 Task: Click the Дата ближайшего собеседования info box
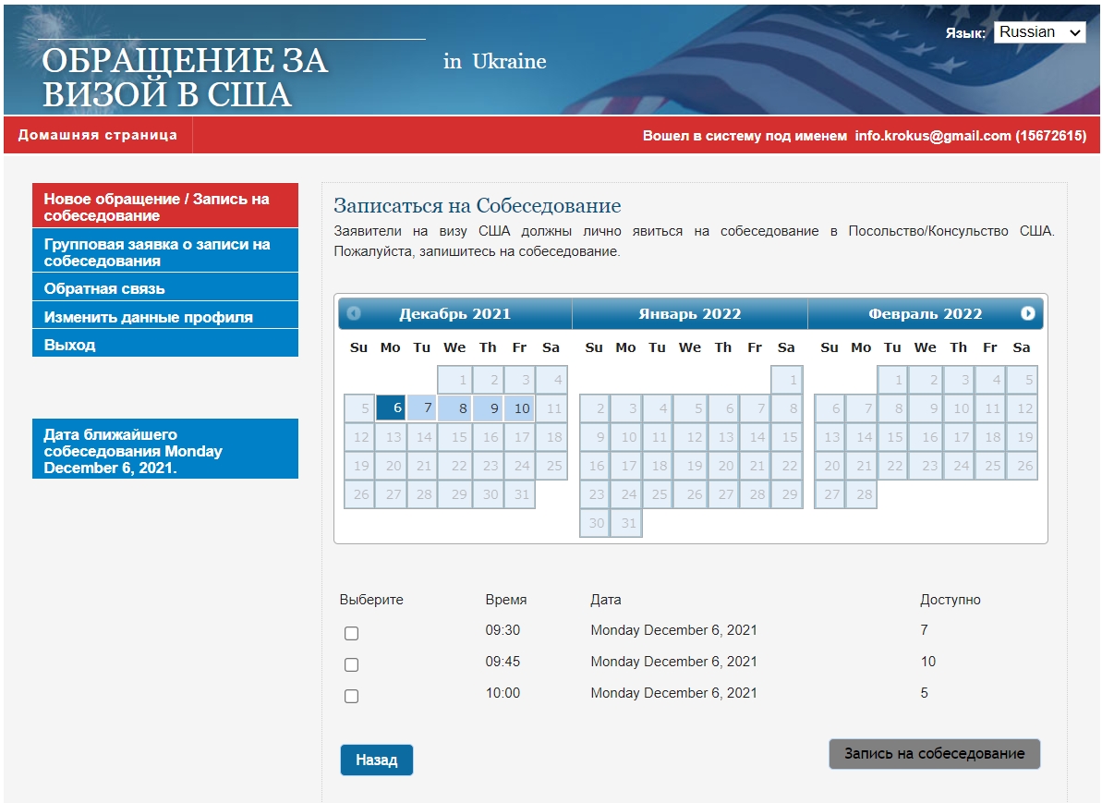click(x=165, y=448)
